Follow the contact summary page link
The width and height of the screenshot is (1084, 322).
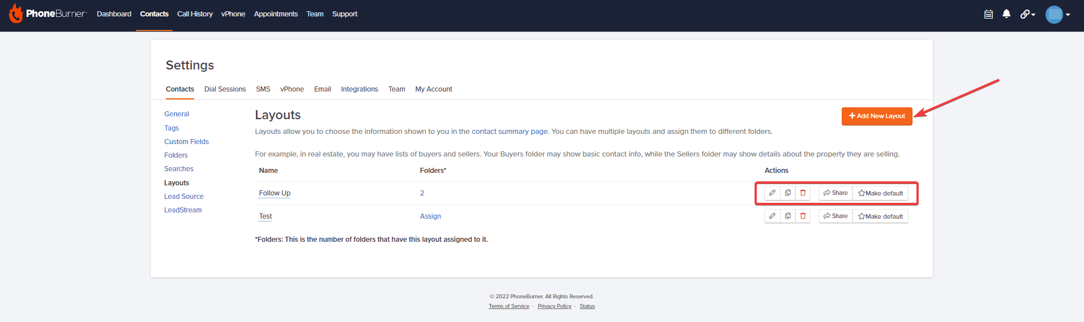(509, 132)
